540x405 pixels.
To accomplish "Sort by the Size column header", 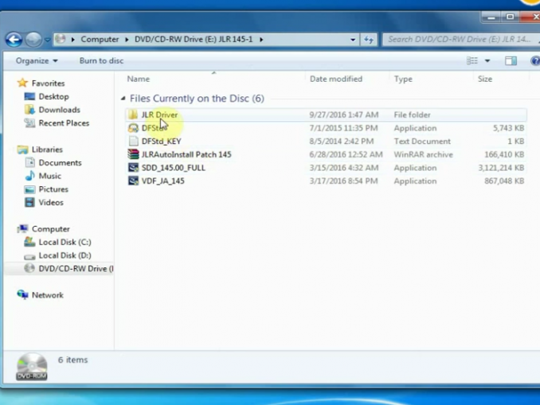I will click(x=484, y=79).
